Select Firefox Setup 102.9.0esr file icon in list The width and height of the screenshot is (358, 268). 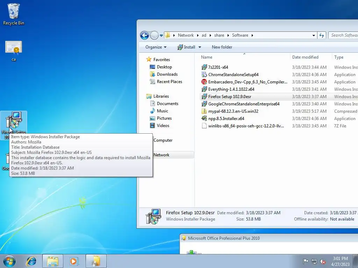click(204, 97)
